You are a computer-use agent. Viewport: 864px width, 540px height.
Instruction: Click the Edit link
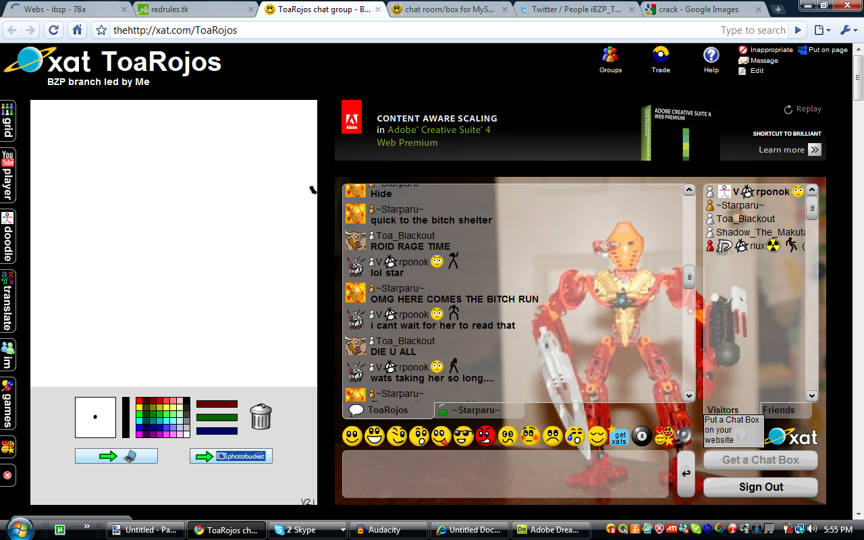point(751,70)
